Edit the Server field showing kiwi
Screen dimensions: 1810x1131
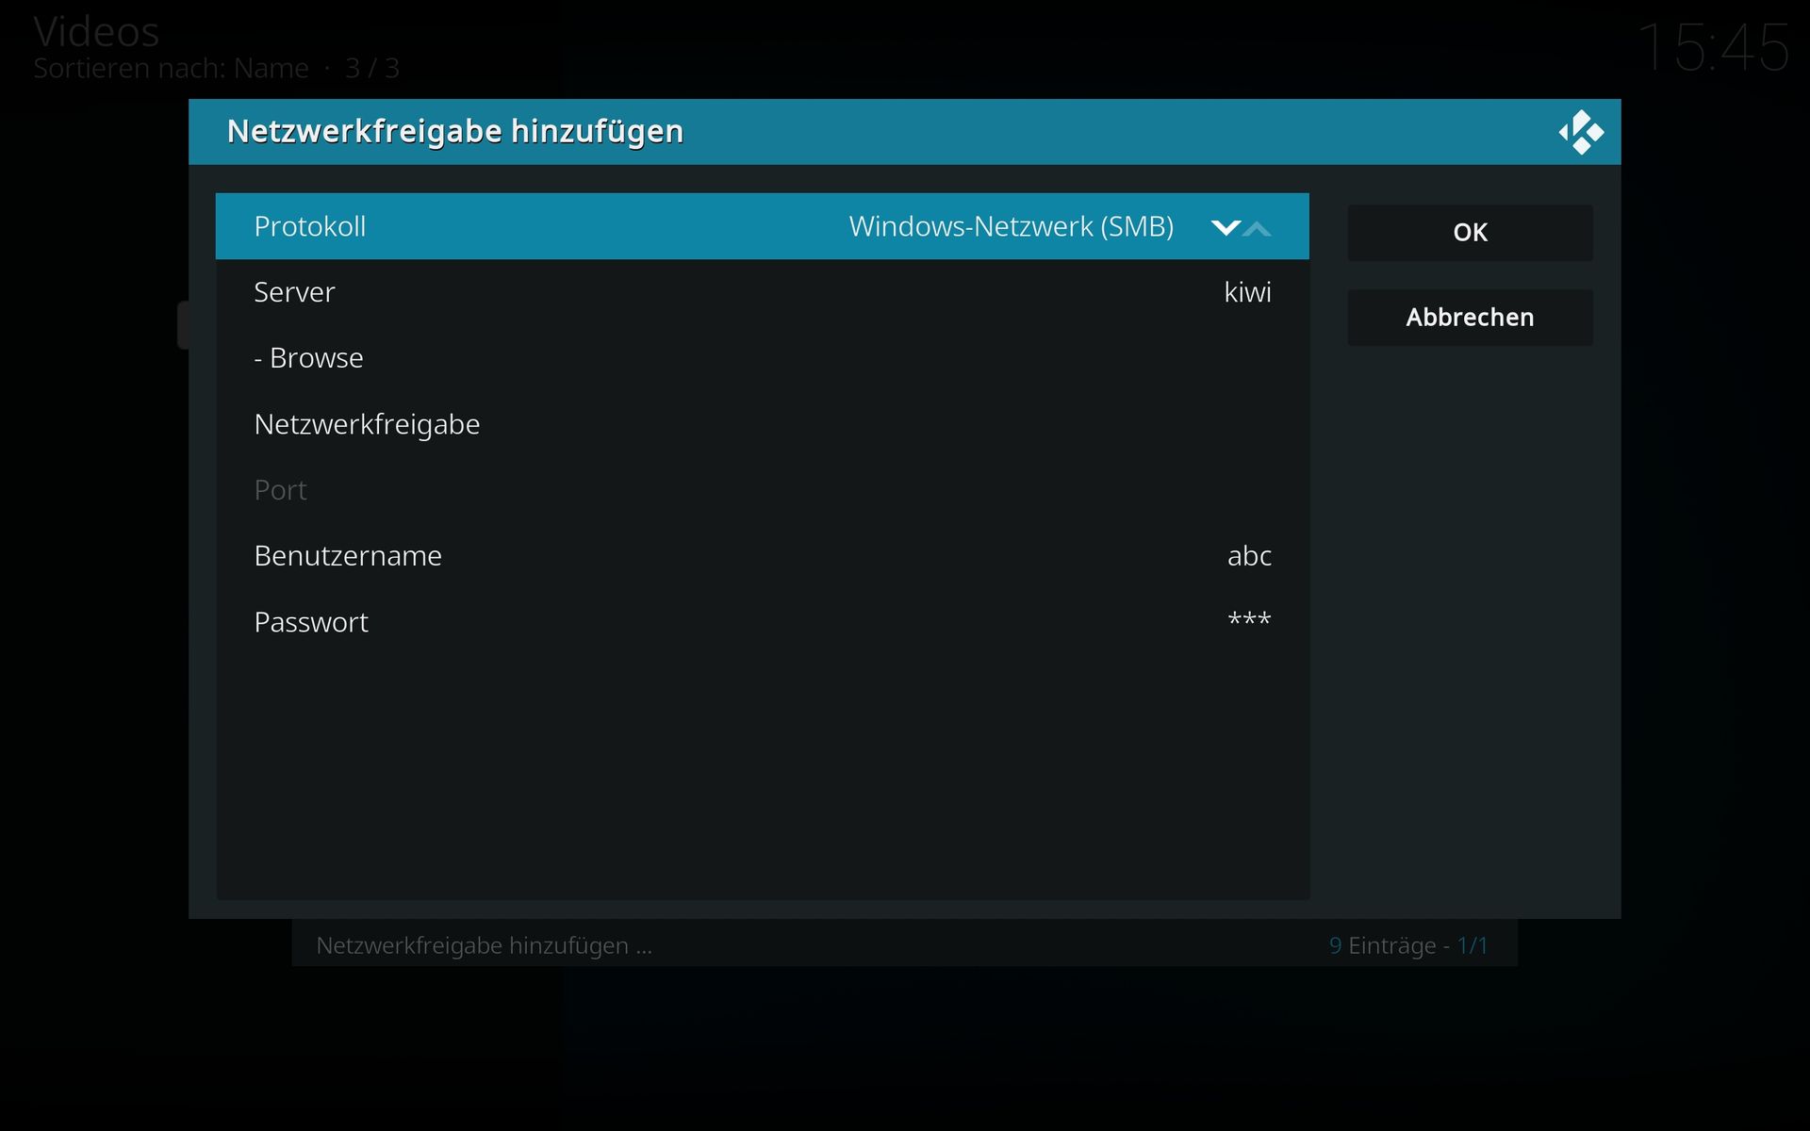[762, 292]
